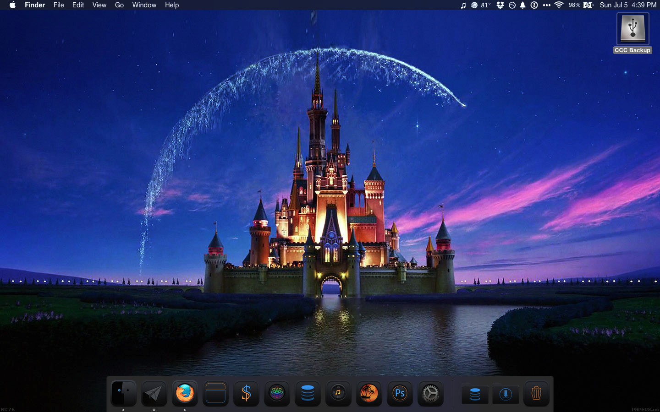Open the Window menu
This screenshot has height=412, width=660.
[x=144, y=5]
